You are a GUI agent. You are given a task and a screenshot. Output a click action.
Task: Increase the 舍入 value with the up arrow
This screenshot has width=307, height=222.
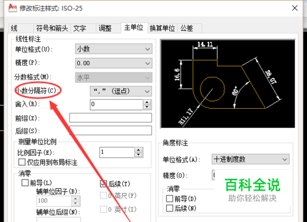tap(147, 102)
